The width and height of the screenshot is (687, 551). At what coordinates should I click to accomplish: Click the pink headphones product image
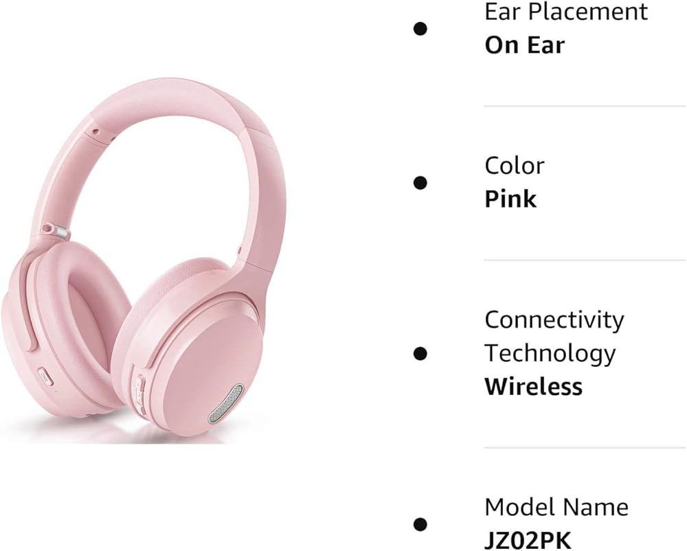pos(144,258)
